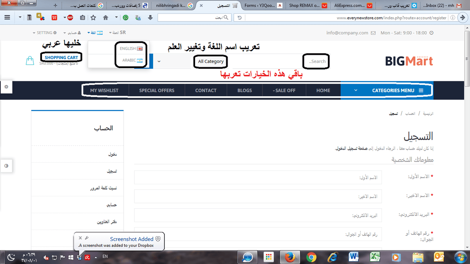The image size is (470, 264).
Task: Open the اللغة language dropdown
Action: pyautogui.click(x=95, y=33)
